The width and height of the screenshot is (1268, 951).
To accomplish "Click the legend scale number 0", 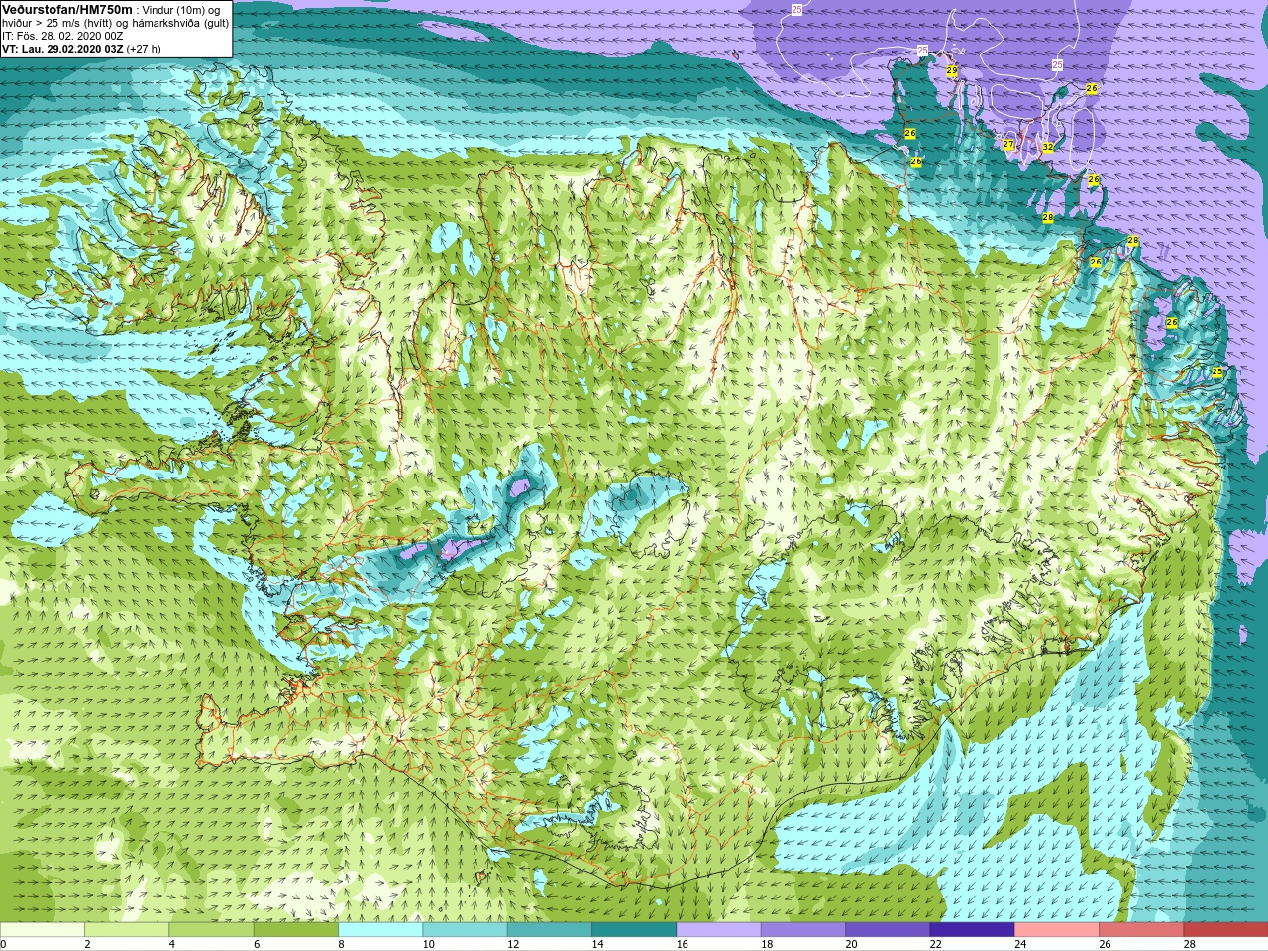I will (3, 944).
